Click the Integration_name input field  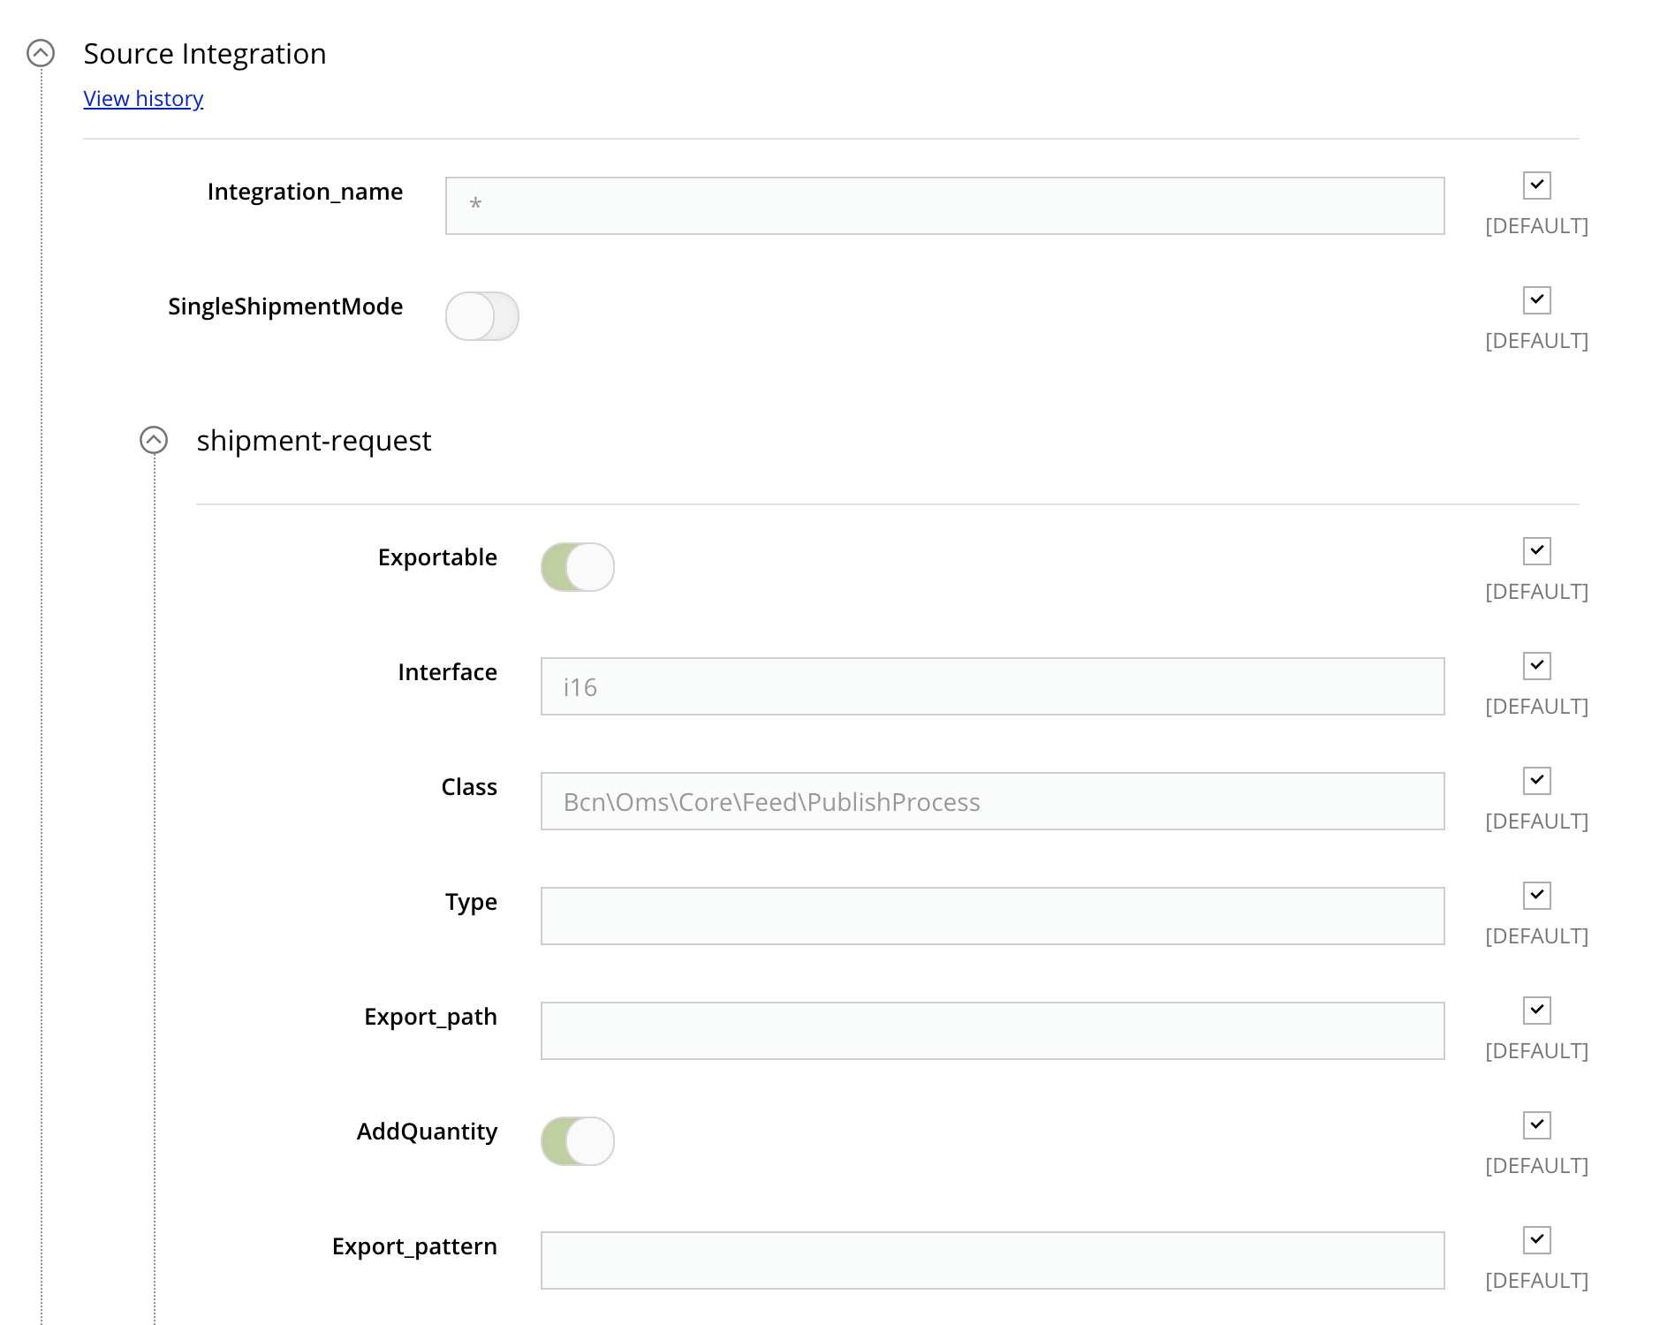[944, 206]
